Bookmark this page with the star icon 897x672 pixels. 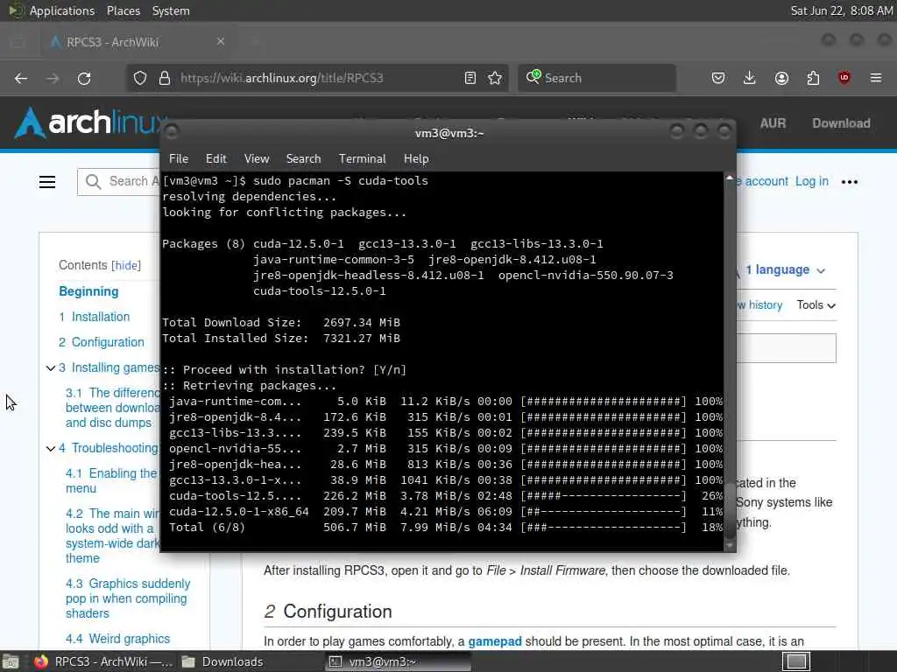495,78
